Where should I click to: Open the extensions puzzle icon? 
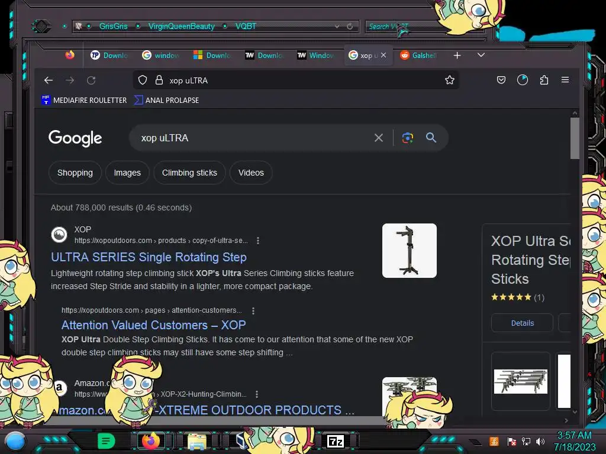[x=544, y=80]
